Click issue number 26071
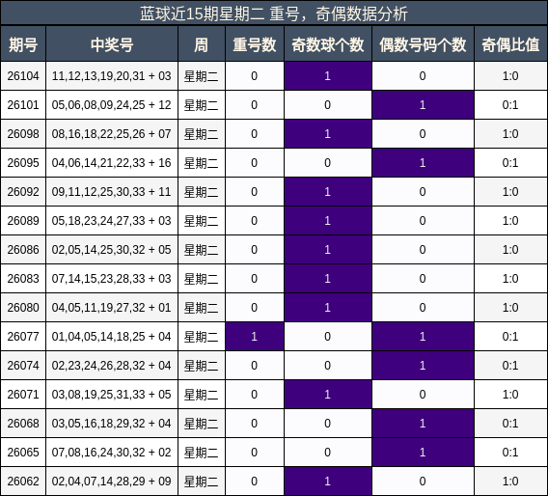 23,395
